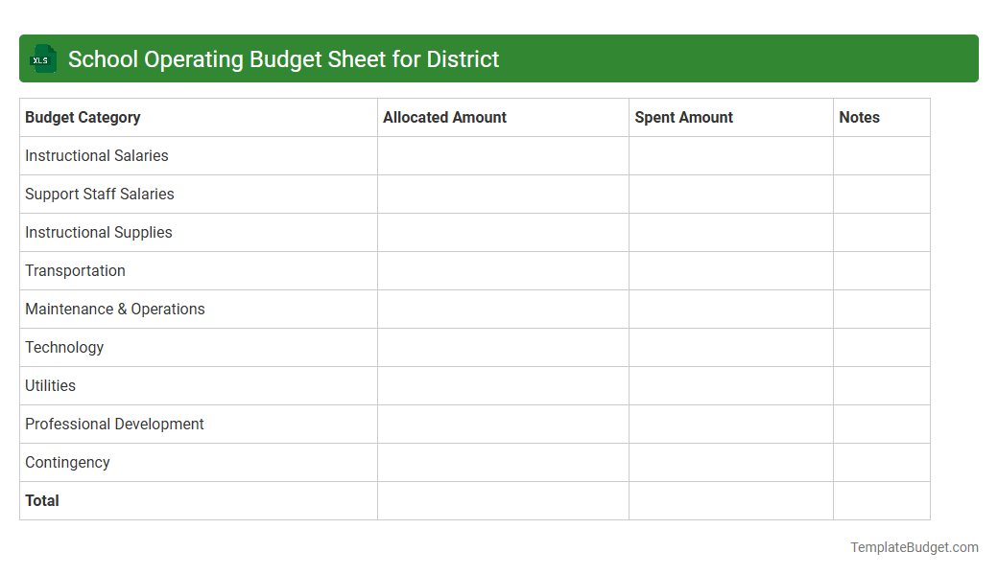The image size is (998, 575).
Task: Select the Notes cell for Utilities
Action: 881,385
